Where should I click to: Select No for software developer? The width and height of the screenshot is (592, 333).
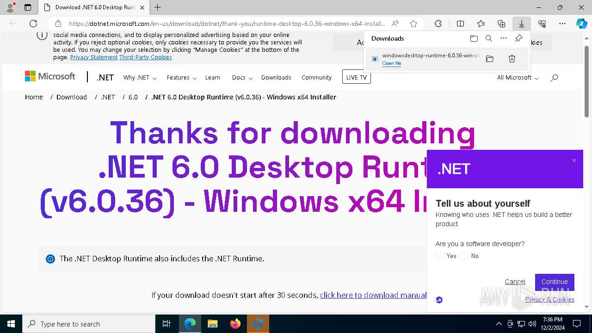464,256
